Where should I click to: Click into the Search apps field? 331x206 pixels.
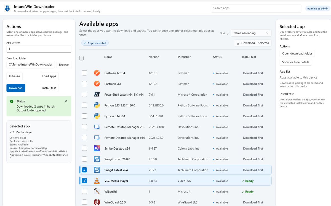(x=256, y=8)
